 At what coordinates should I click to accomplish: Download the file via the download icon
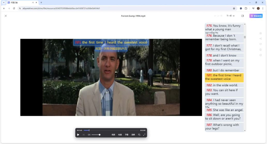tap(261, 33)
